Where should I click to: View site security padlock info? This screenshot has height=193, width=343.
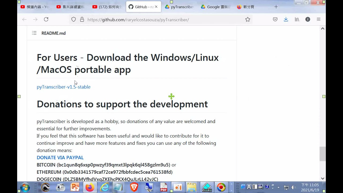tap(82, 20)
